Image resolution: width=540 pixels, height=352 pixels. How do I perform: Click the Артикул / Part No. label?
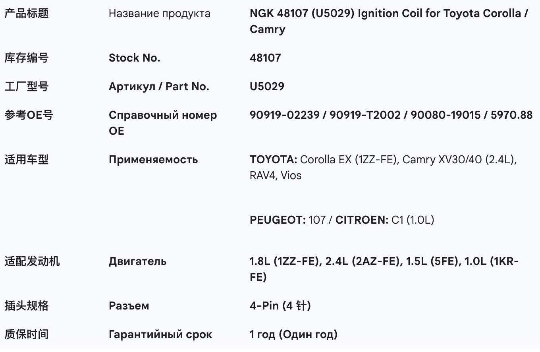[x=159, y=87]
